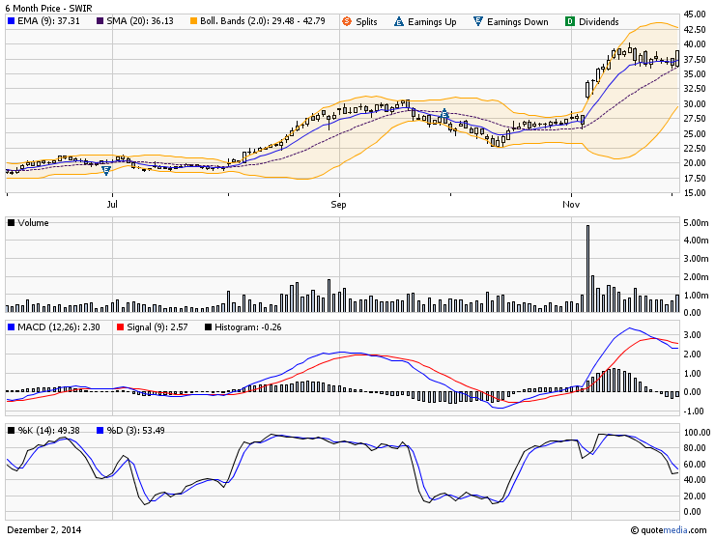
Task: Click the Splits legend icon
Action: click(x=347, y=21)
